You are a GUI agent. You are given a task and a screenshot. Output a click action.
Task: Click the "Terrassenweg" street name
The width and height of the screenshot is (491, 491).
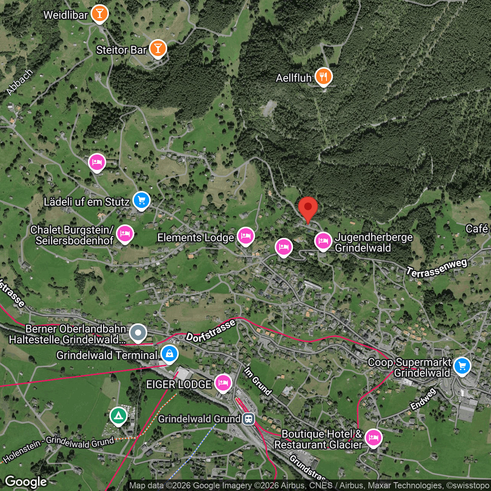(x=437, y=268)
